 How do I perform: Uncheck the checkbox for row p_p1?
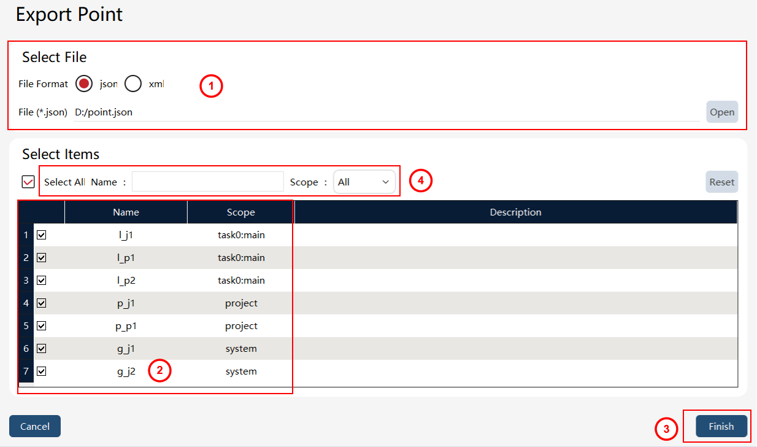pyautogui.click(x=42, y=325)
